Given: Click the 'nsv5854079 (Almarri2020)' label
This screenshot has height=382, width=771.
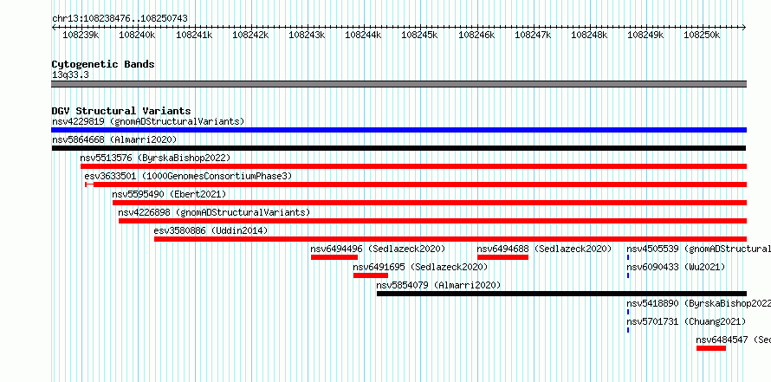Looking at the screenshot, I should click(x=438, y=285).
